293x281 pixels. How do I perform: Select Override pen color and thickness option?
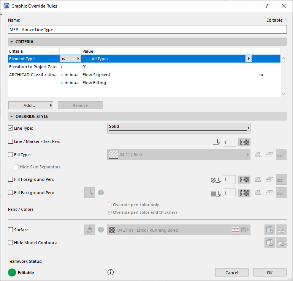[109, 212]
